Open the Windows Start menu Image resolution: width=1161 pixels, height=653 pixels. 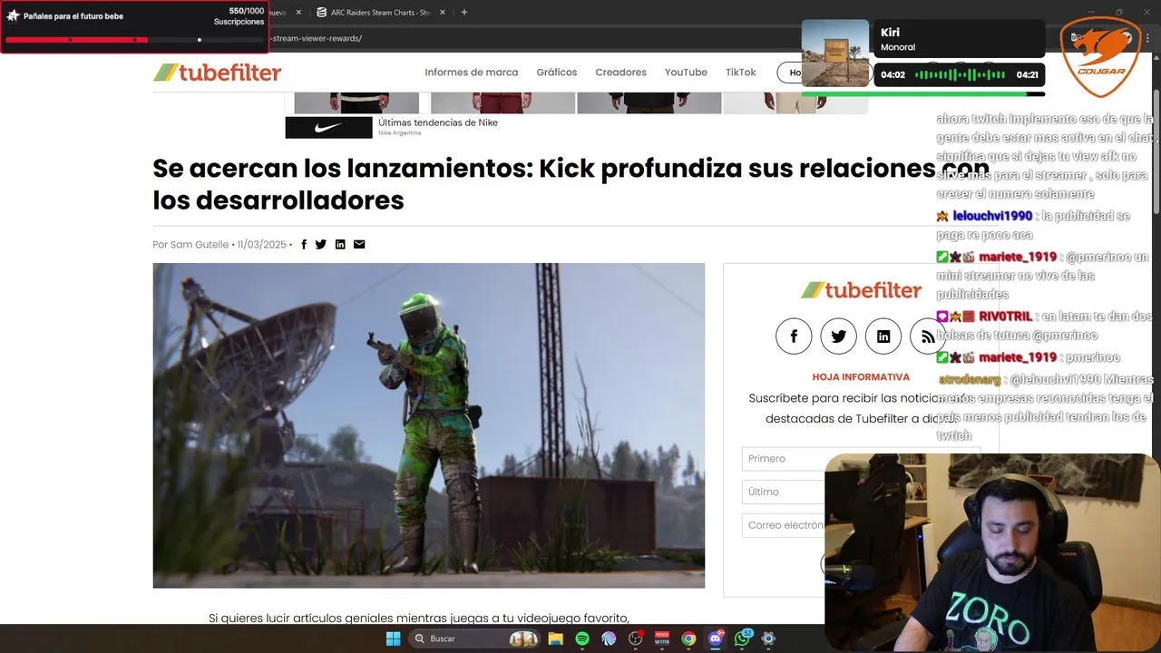point(393,638)
